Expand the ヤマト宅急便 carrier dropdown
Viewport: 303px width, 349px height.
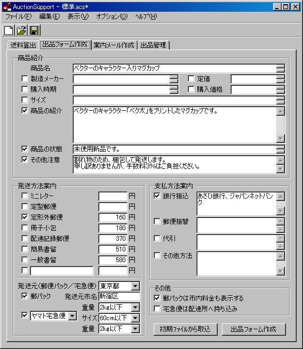[x=73, y=315]
